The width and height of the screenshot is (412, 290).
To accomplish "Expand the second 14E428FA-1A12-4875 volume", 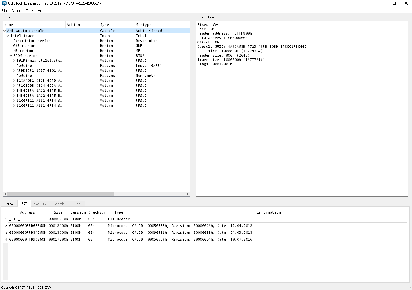I will pos(14,96).
